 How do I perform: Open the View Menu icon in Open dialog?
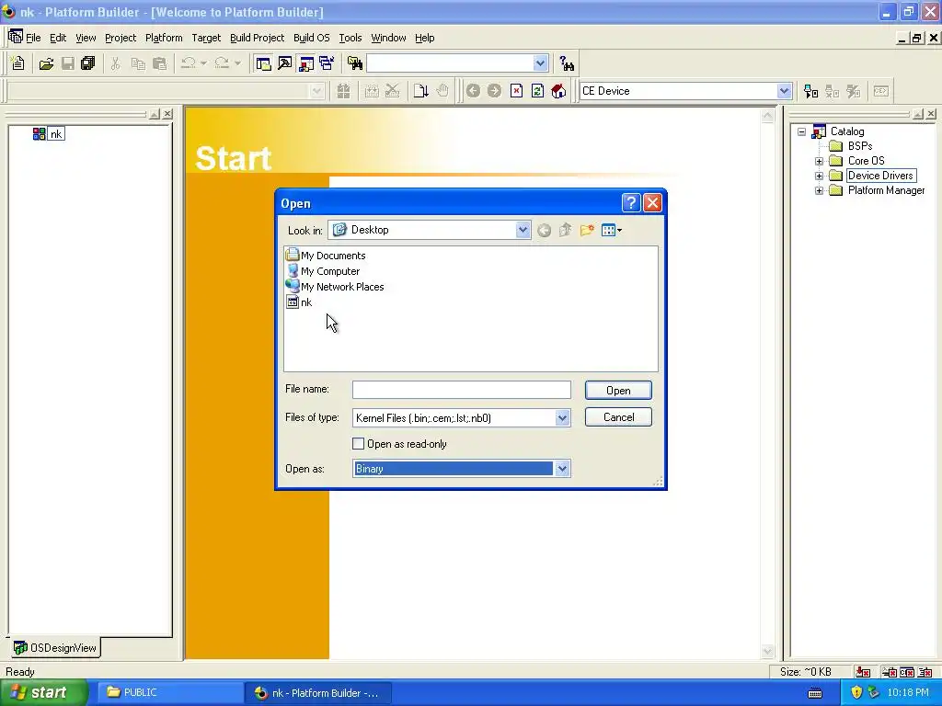(612, 230)
